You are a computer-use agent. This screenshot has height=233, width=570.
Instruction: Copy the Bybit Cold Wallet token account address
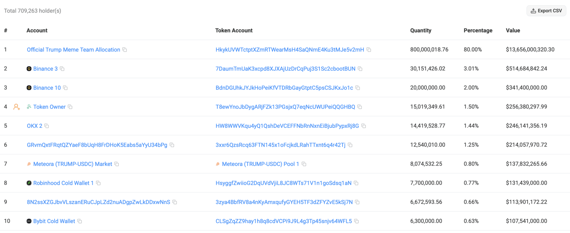coord(357,221)
